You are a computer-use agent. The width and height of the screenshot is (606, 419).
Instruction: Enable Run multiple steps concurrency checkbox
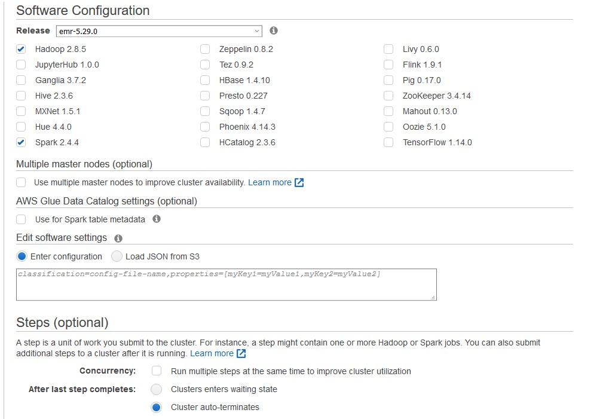pyautogui.click(x=157, y=371)
